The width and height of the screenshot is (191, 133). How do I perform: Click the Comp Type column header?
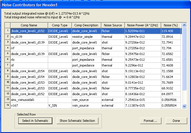coord(60,25)
